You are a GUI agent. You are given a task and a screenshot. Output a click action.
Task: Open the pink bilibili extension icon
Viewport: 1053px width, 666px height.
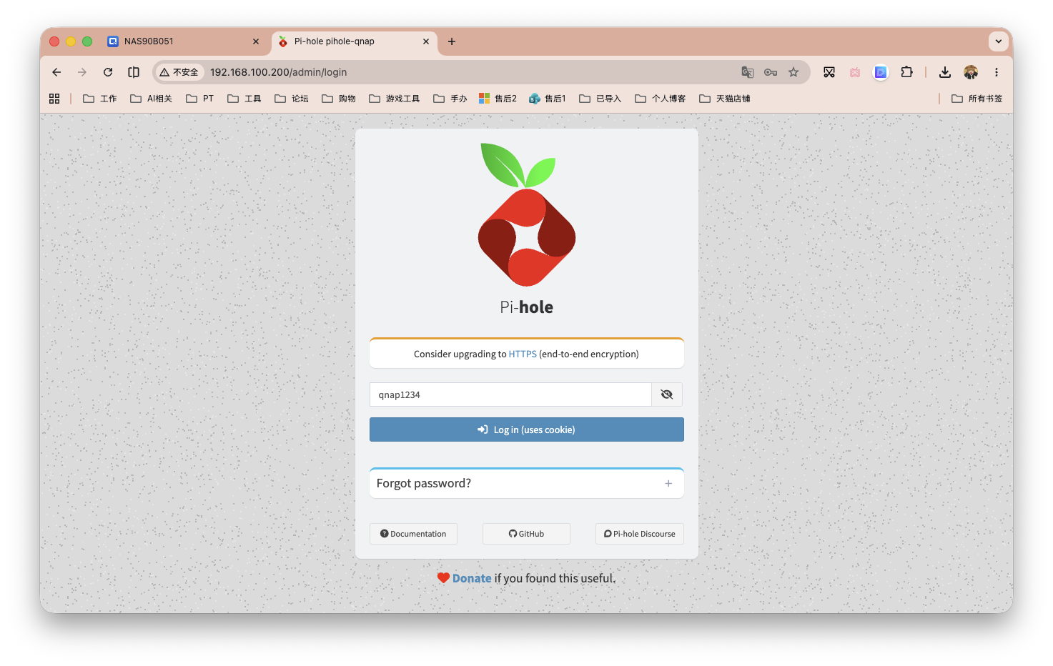tap(855, 72)
